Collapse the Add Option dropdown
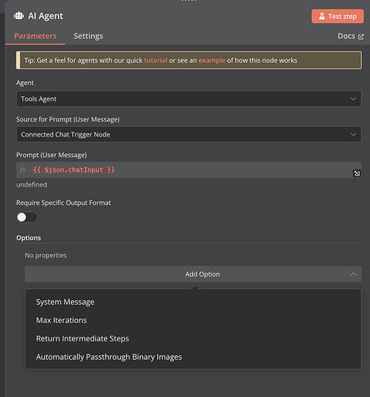Viewport: 370px width, 397px height. click(x=193, y=274)
